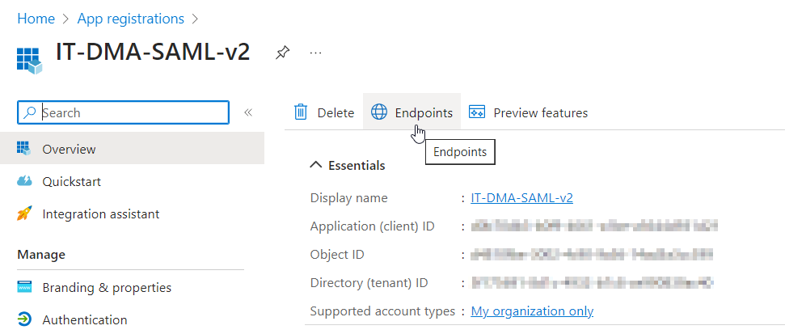Click the search magnifier icon
785x334 pixels.
point(30,112)
